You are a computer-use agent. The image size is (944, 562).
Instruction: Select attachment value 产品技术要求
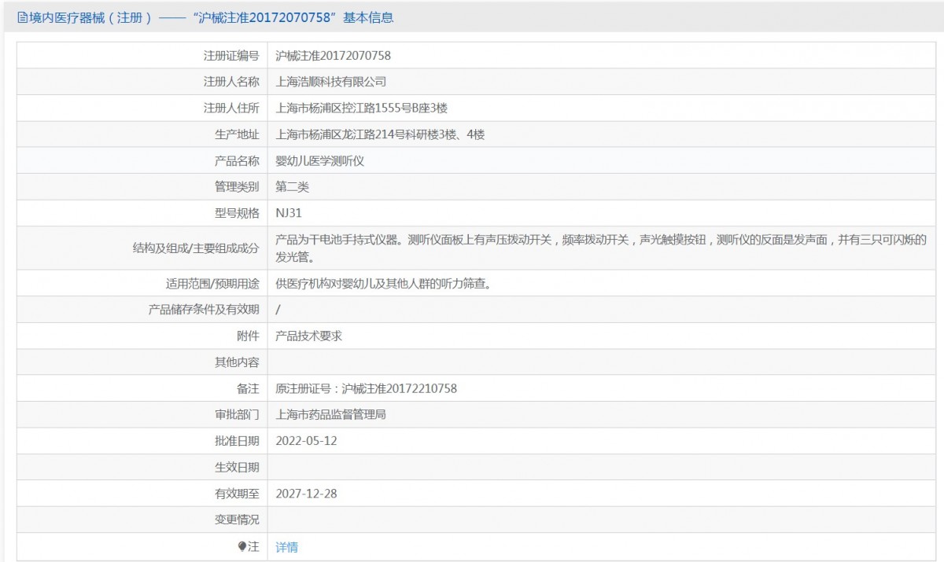308,336
